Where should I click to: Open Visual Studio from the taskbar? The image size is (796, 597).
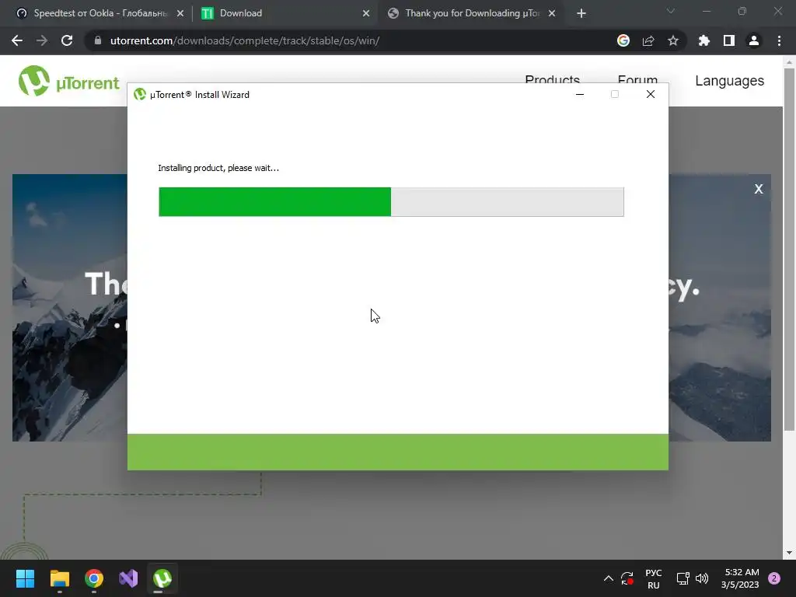[128, 578]
